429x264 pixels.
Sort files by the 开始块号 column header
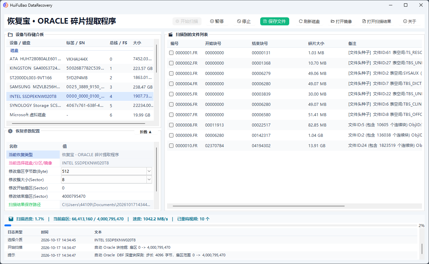[213, 44]
